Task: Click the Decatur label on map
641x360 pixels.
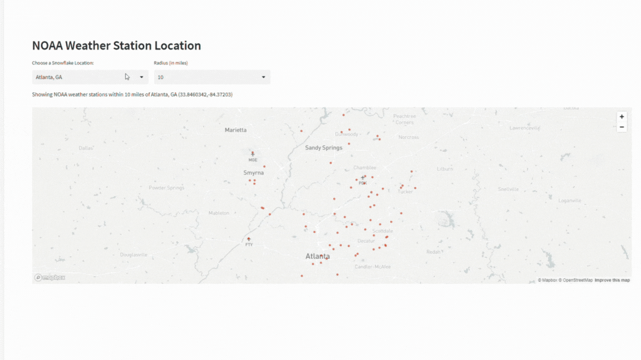Action: pyautogui.click(x=366, y=241)
